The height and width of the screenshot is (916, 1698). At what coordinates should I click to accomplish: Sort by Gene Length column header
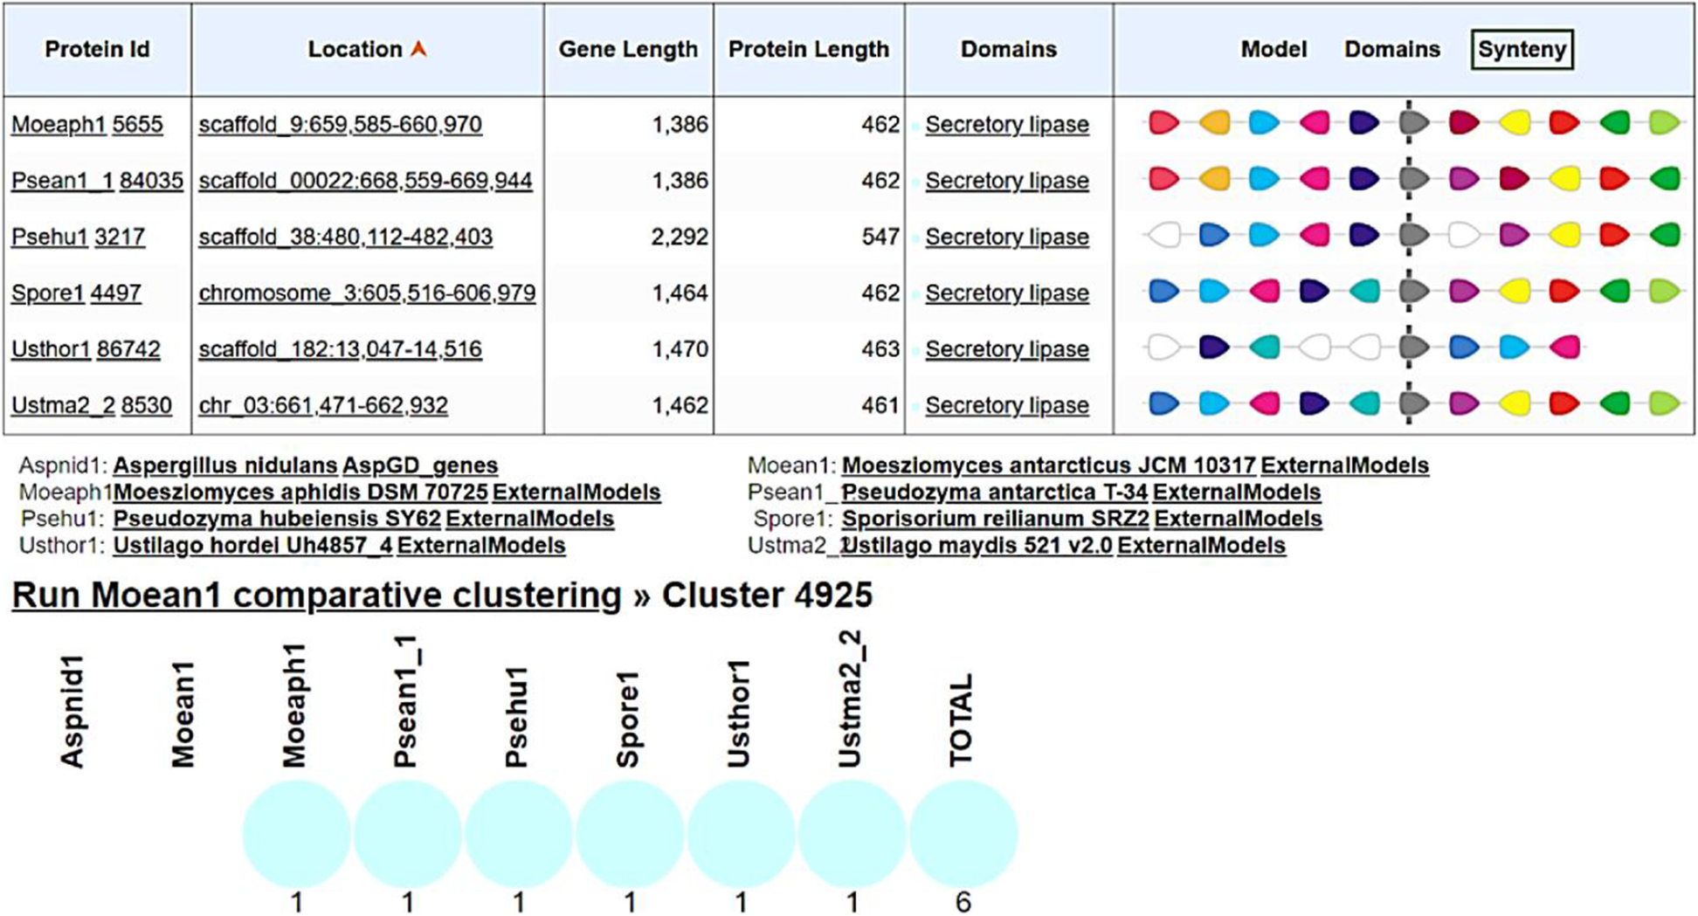tap(628, 50)
